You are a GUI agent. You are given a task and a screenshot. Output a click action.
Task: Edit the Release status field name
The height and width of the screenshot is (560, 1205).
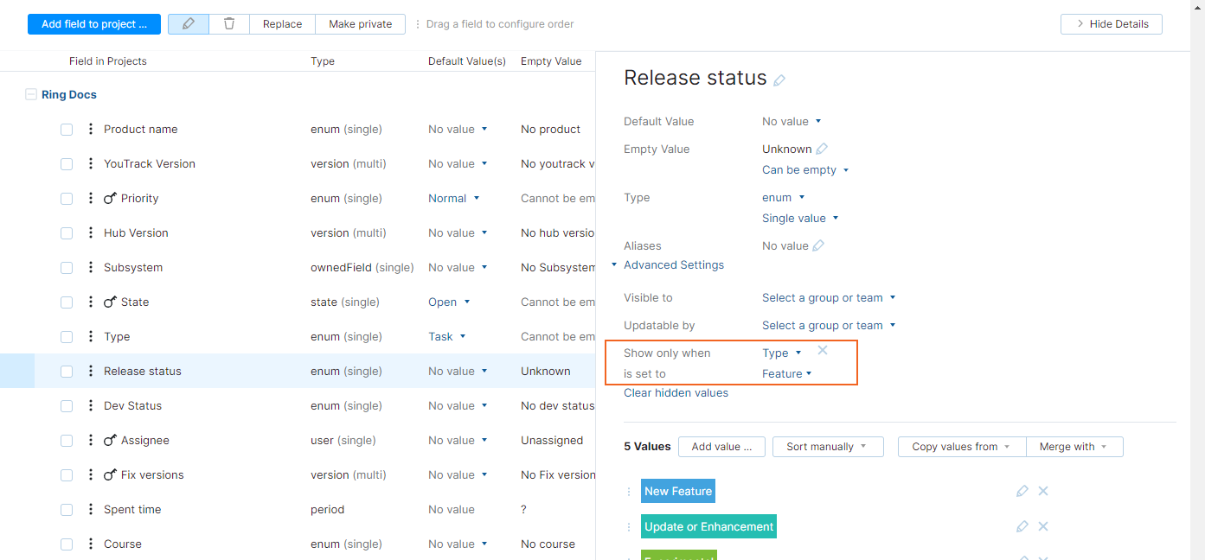[779, 80]
